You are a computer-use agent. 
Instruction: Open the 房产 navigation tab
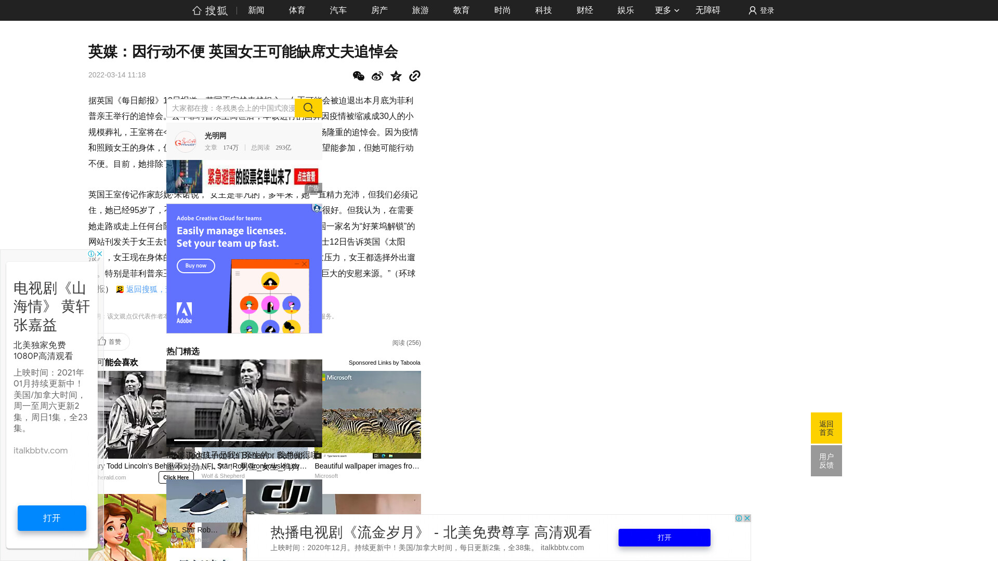pos(379,10)
